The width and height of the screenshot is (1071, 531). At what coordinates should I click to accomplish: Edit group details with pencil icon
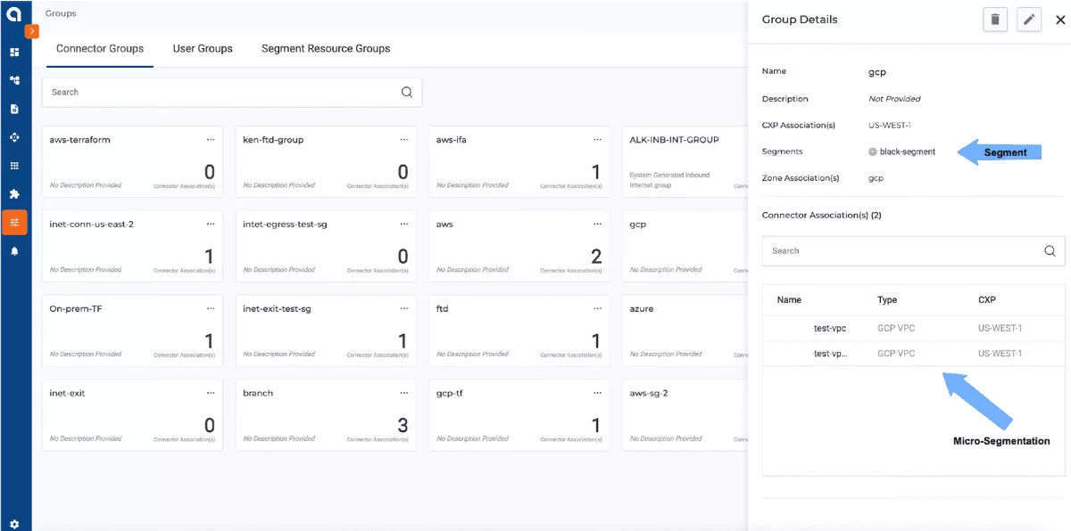[1029, 20]
